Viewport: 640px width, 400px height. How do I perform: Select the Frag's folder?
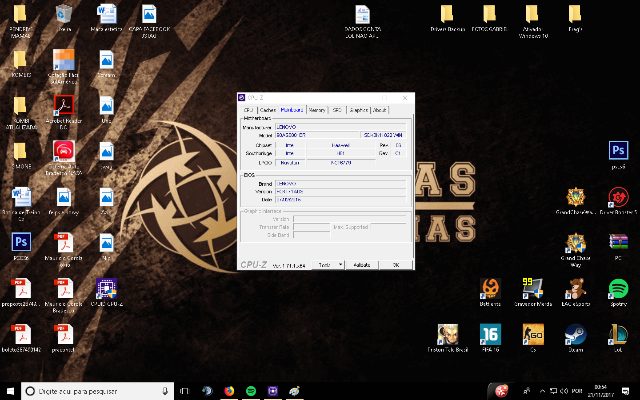576,18
